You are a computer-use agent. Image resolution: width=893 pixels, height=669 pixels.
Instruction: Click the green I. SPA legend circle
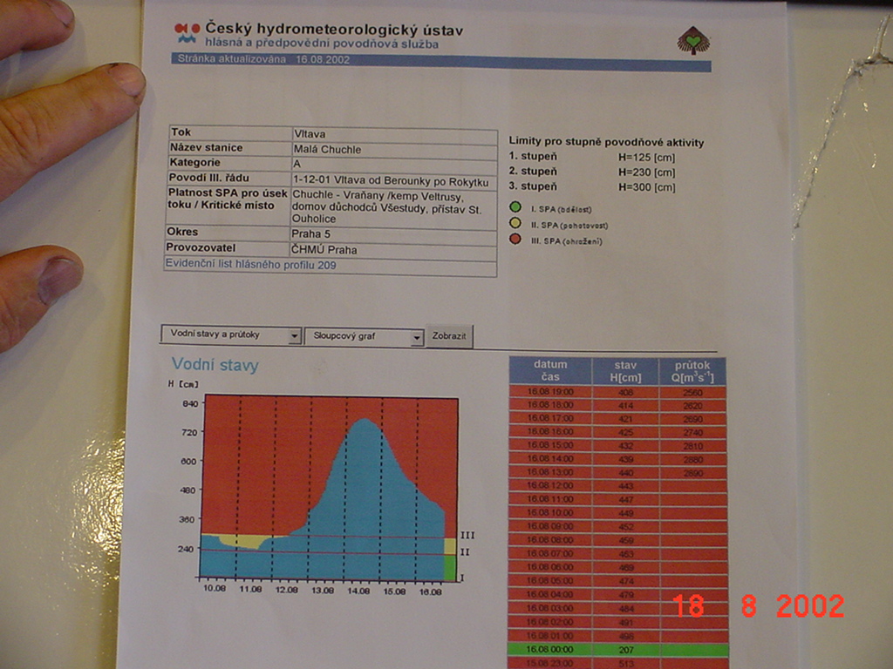tap(515, 208)
